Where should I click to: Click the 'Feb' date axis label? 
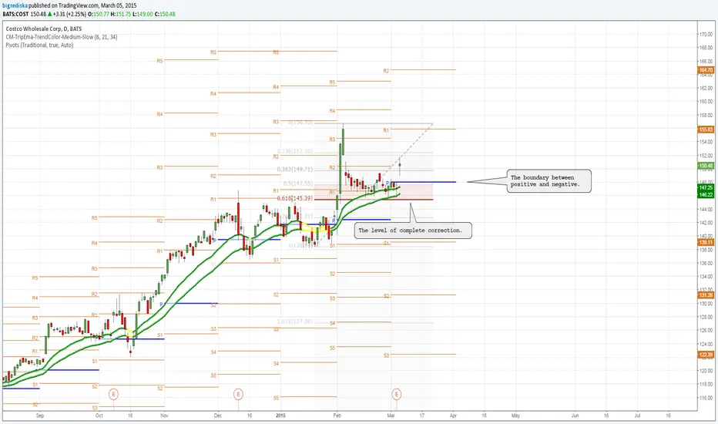coord(337,416)
